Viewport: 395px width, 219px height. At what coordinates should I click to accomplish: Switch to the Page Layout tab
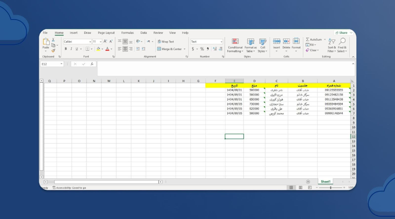[106, 33]
